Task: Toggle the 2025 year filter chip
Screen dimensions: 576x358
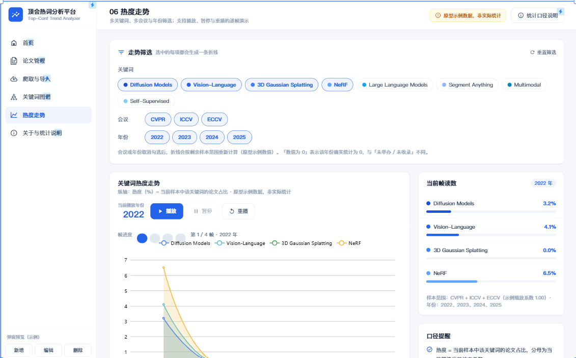Action: 239,137
